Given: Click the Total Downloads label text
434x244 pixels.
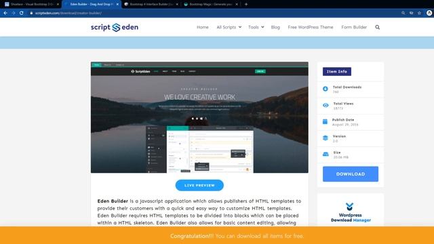Looking at the screenshot, I should (x=347, y=87).
